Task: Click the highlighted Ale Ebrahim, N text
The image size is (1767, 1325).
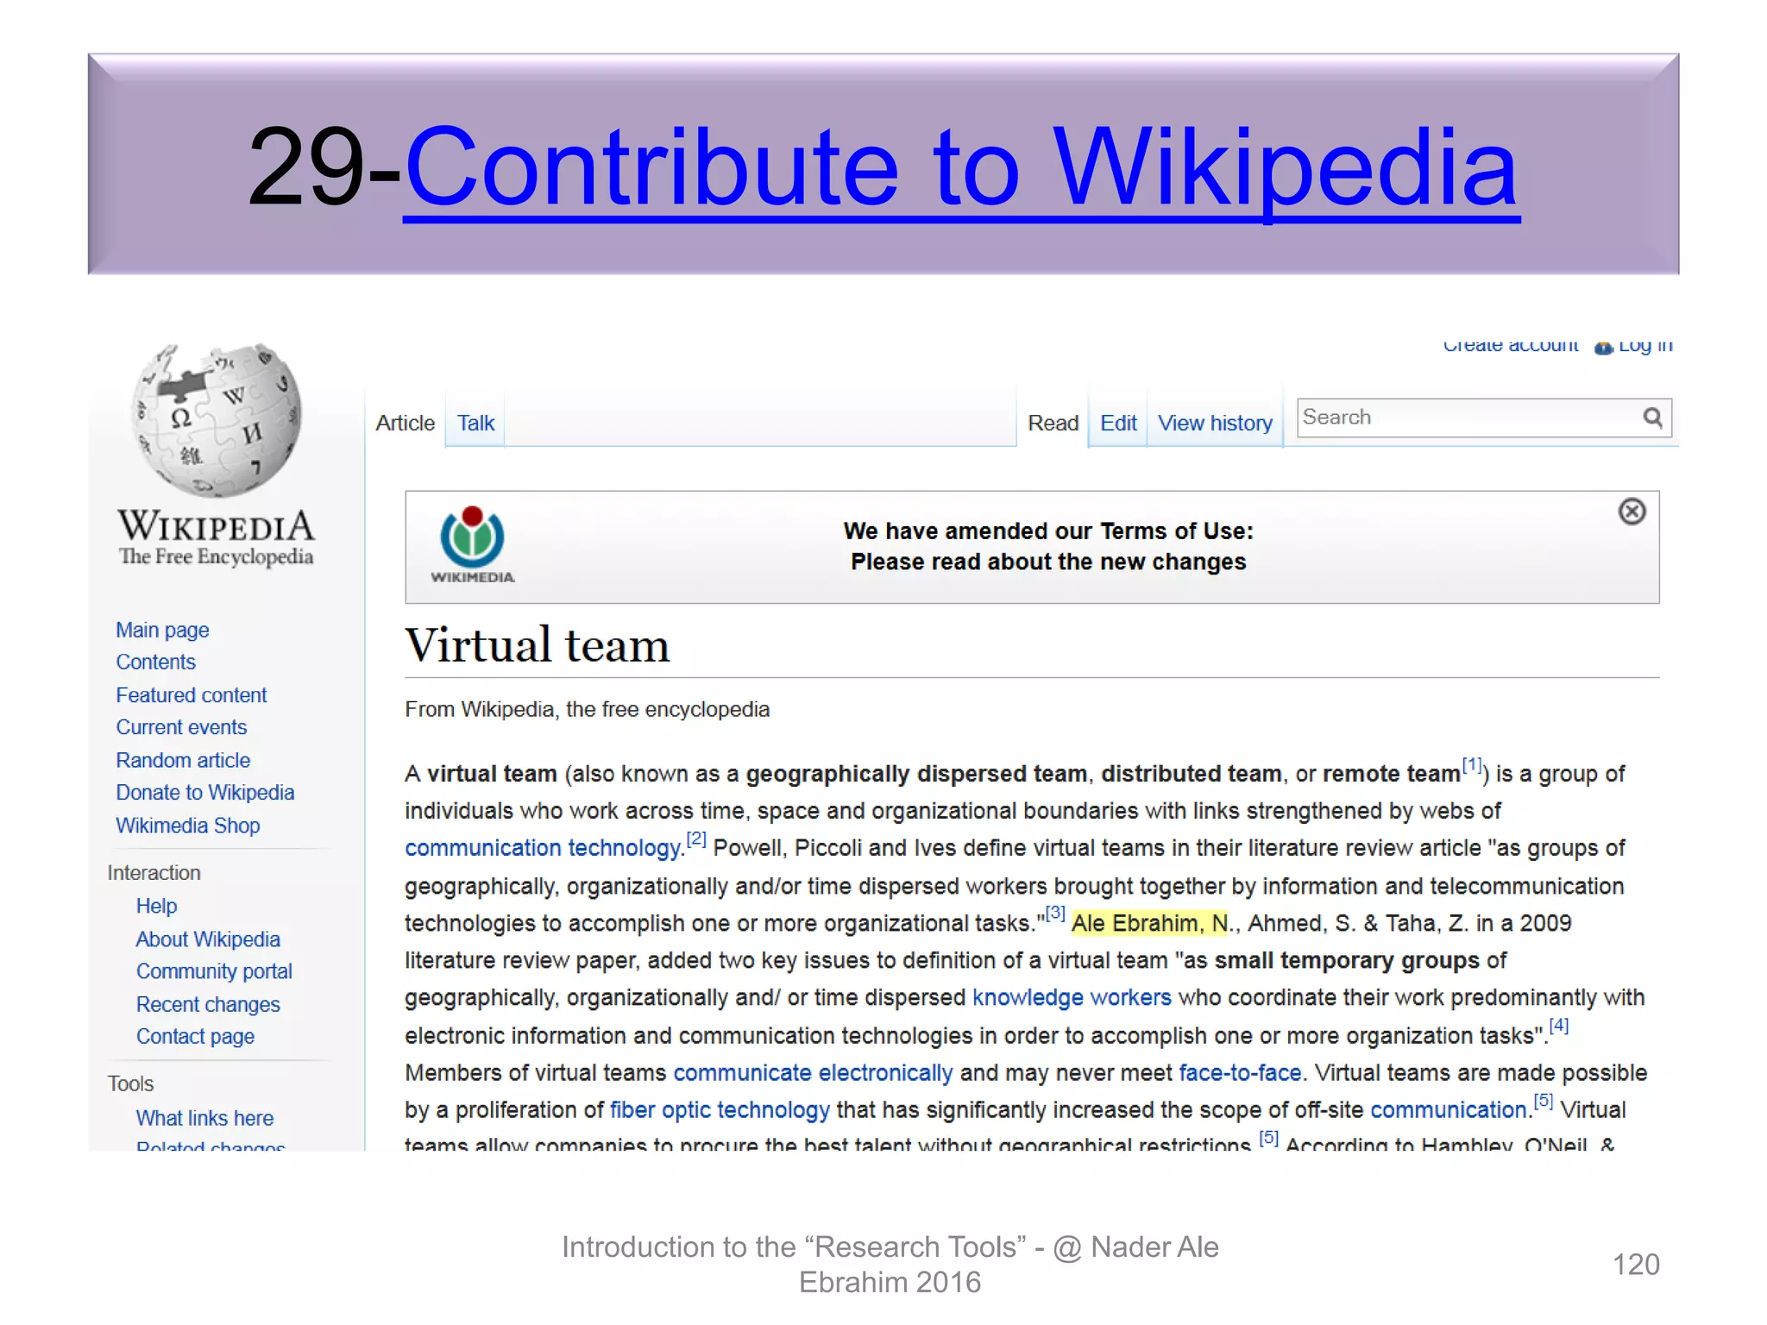Action: coord(1149,924)
